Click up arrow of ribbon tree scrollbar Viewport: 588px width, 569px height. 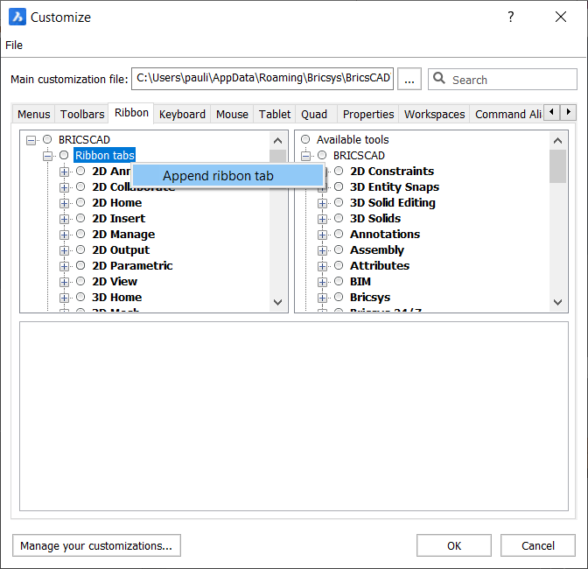[x=278, y=141]
